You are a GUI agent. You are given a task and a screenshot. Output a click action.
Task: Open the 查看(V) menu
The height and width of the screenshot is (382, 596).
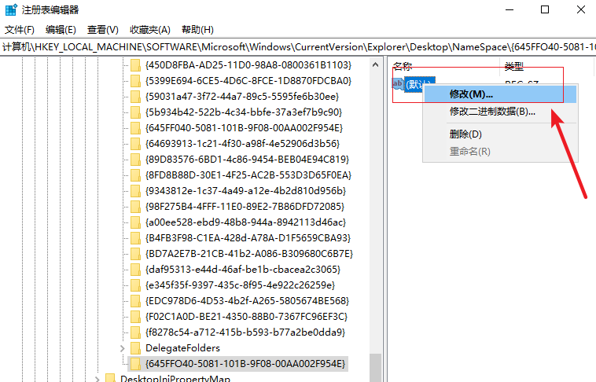(x=102, y=30)
